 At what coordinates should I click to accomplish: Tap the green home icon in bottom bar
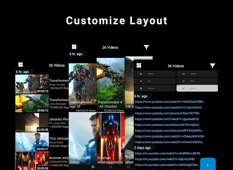[93, 167]
